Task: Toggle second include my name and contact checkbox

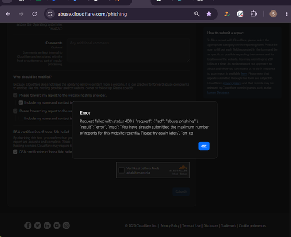Action: click(x=21, y=118)
